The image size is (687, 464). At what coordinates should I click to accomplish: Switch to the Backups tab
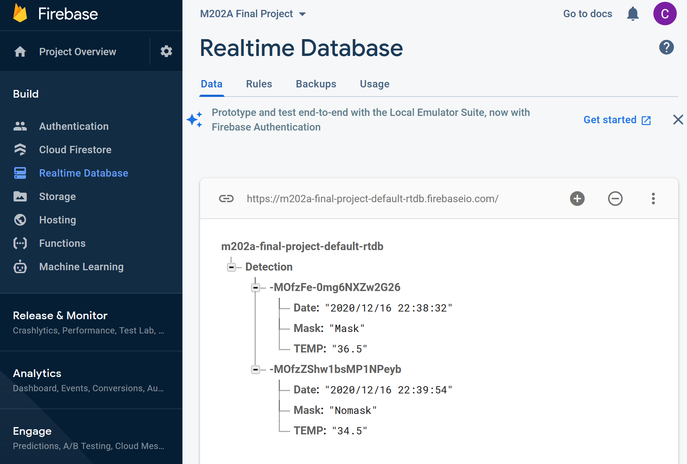(x=316, y=84)
